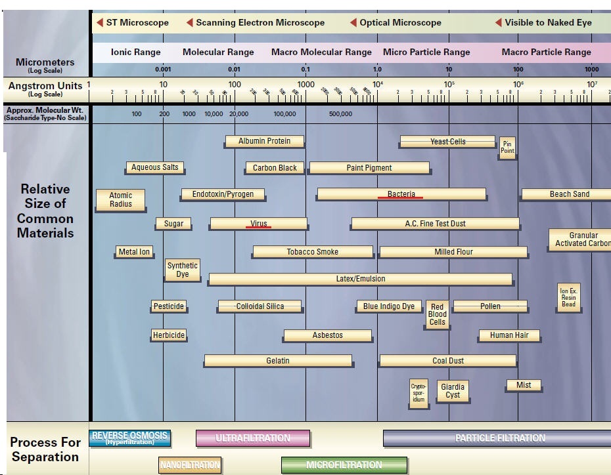The height and width of the screenshot is (475, 611).
Task: Click the 'Synthetic Dye' box
Action: coord(183,270)
